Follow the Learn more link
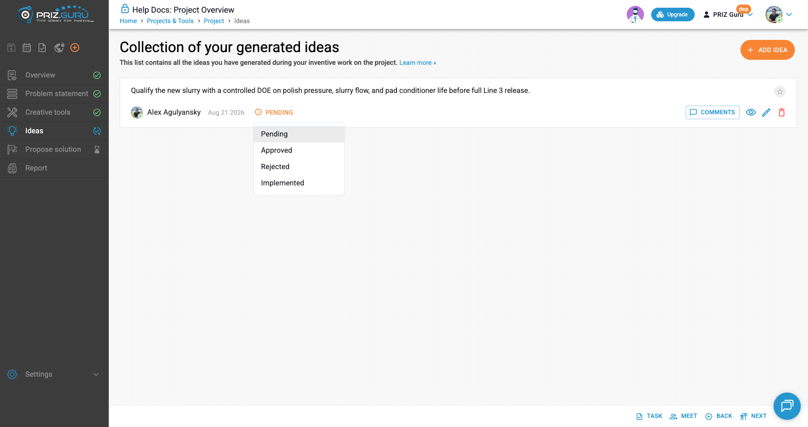Screen dimensions: 808x427 coord(418,63)
